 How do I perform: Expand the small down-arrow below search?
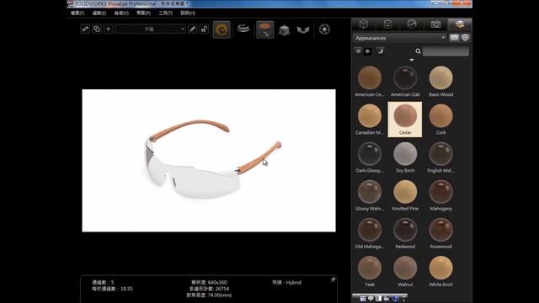412,60
